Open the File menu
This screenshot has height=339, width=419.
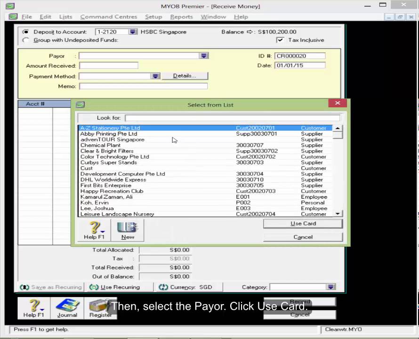click(27, 17)
